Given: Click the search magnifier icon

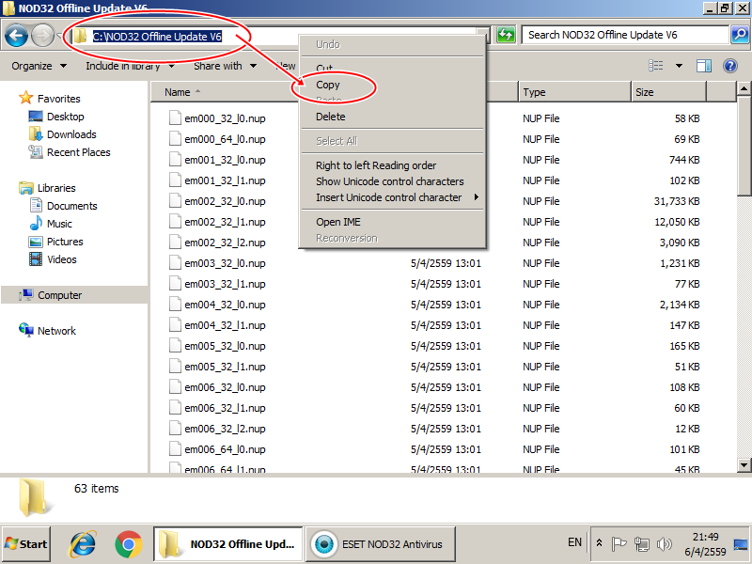Looking at the screenshot, I should [740, 35].
